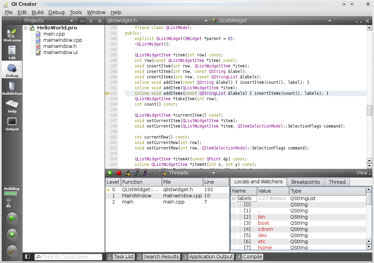Click the warning triangle build indicator
This screenshot has height=263, width=374.
pos(8,205)
